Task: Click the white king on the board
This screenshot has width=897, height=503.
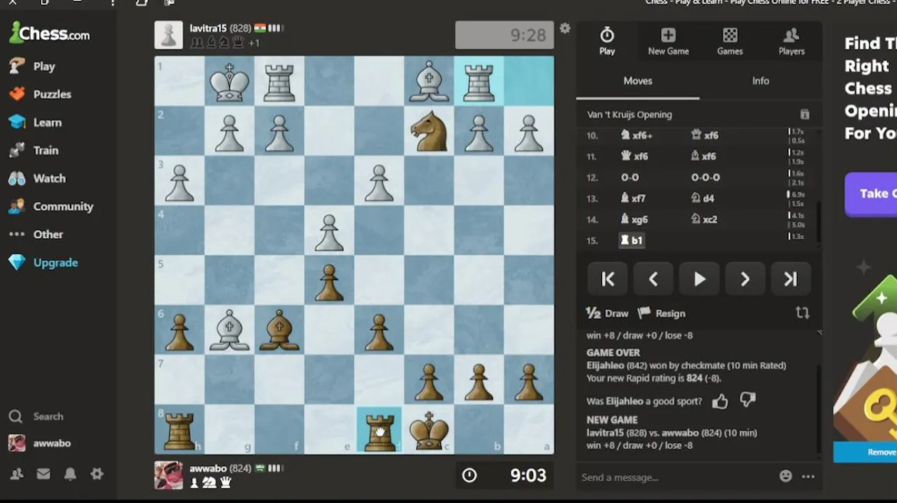Action: [x=229, y=82]
